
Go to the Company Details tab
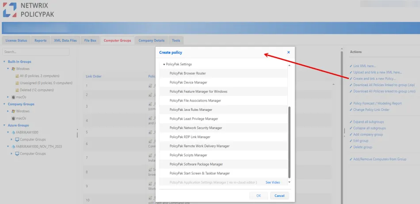151,41
